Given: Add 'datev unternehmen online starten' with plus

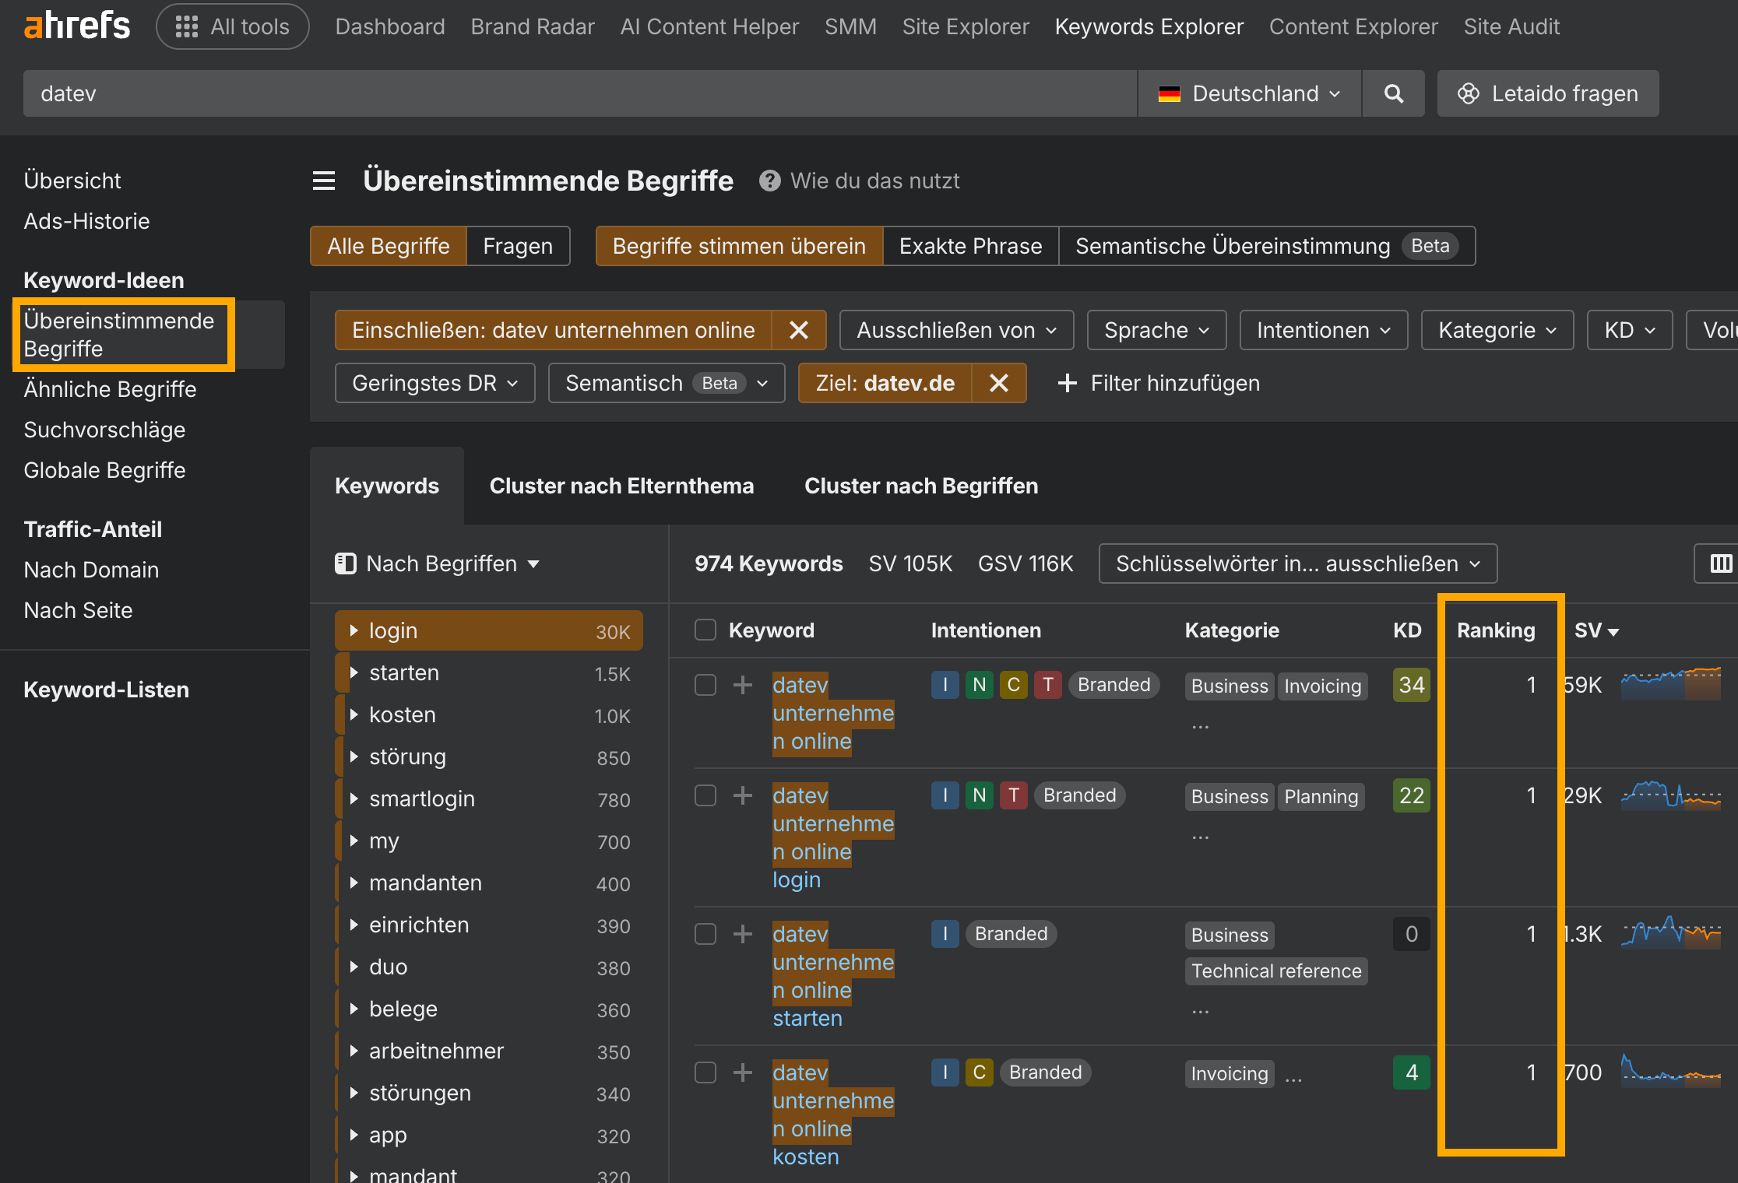Looking at the screenshot, I should pos(743,934).
